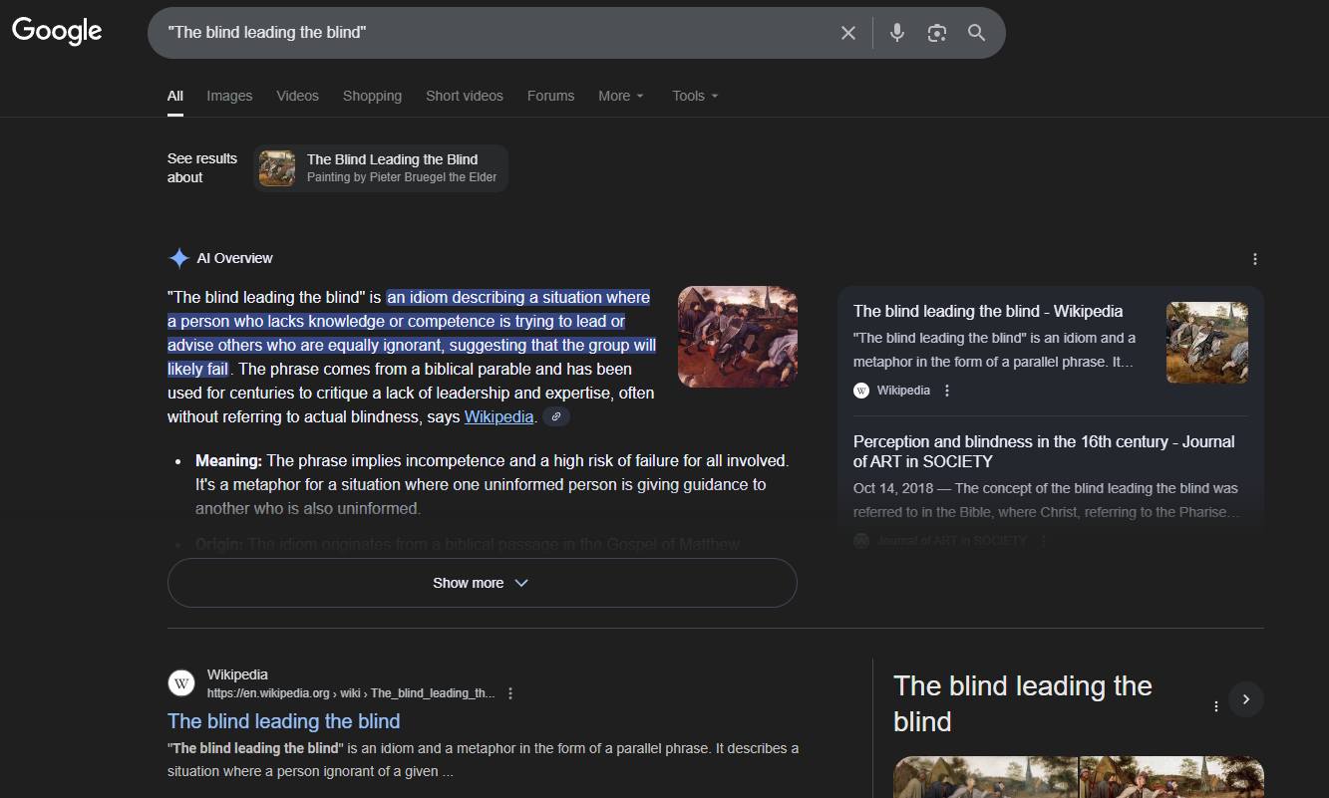The width and height of the screenshot is (1329, 798).
Task: Click the 'AI Overview' label text
Action: [x=234, y=258]
